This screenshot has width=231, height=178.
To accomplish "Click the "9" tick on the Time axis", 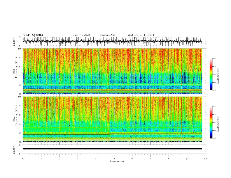I will point(187,159).
